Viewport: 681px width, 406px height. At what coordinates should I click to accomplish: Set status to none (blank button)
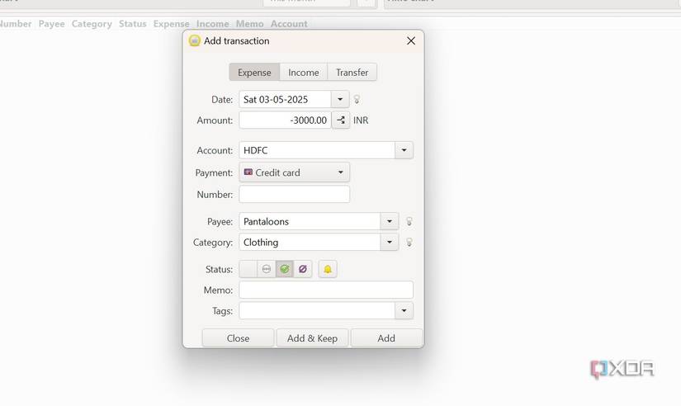[x=248, y=269]
